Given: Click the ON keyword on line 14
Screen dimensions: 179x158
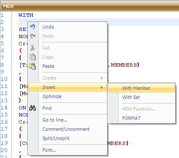Looking at the screenshot, I should (x=22, y=108).
